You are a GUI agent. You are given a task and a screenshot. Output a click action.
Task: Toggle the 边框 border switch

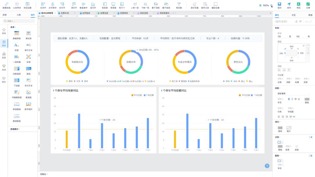tap(311, 137)
